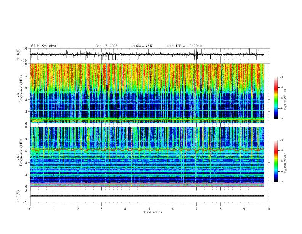Image resolution: width=302 pixels, height=234 pixels.
Task: Click time axis tick label '6'
Action: click(173, 209)
